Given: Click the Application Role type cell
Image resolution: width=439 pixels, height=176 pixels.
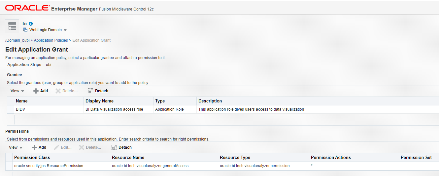Looking at the screenshot, I should [175, 109].
